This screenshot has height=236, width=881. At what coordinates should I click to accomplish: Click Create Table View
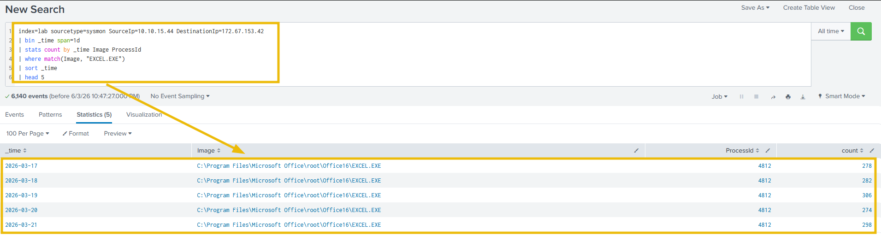tap(809, 8)
